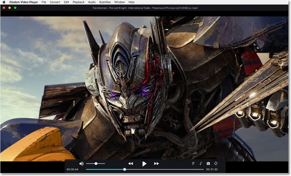Open the Audio menu
Screen dimensions: 291x176
92,2
